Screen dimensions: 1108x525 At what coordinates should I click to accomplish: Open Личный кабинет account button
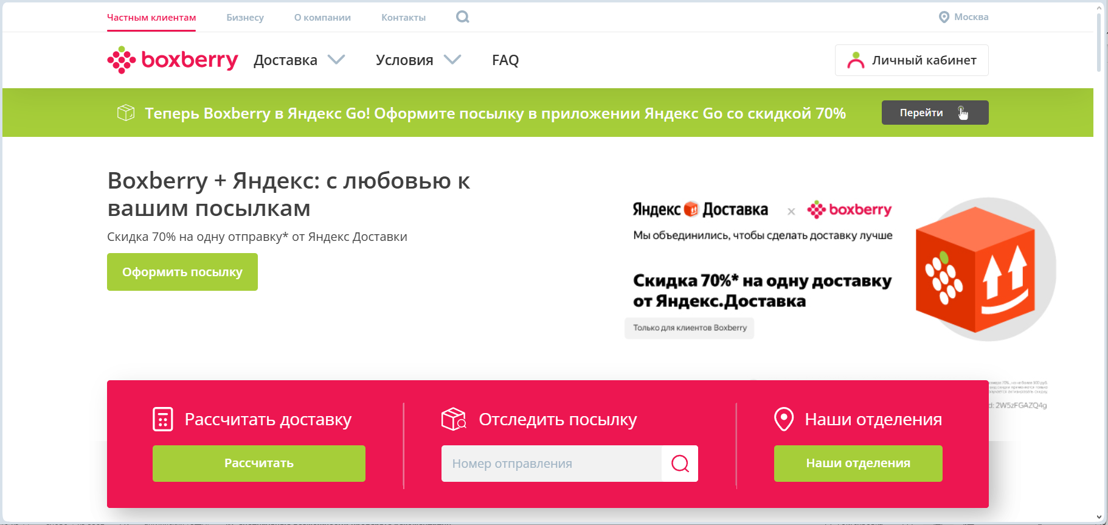tap(912, 60)
